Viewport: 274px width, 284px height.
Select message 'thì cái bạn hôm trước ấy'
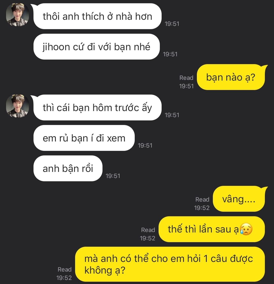pos(97,108)
